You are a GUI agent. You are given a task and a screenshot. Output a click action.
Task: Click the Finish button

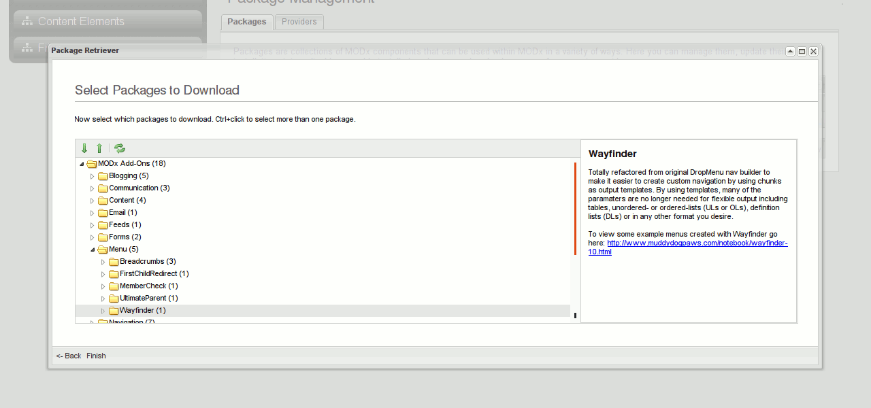(x=96, y=356)
